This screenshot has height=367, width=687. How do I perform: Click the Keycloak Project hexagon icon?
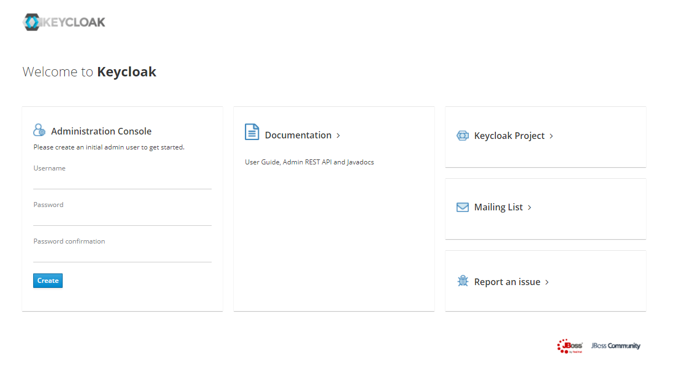pyautogui.click(x=463, y=136)
